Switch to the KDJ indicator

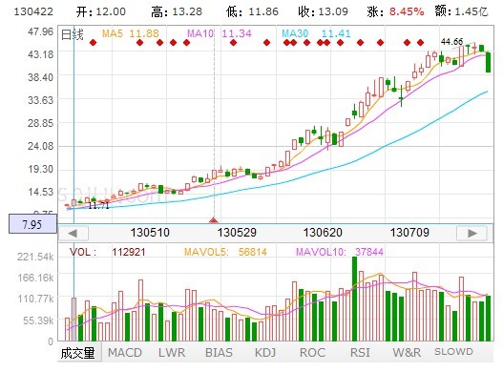[265, 353]
